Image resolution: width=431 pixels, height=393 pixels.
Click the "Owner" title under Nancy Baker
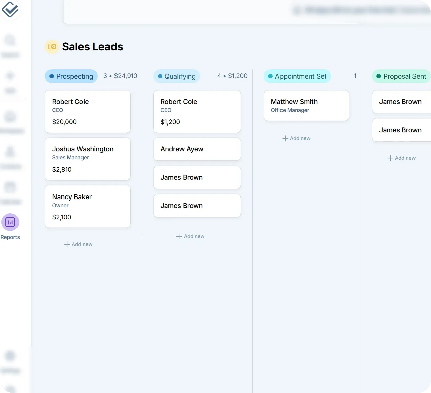point(60,205)
